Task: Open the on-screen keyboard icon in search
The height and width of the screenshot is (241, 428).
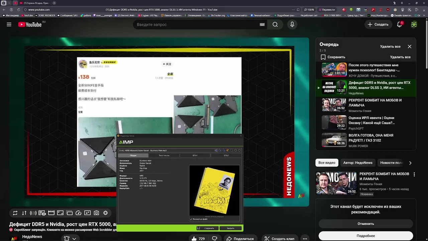Action: click(x=262, y=24)
